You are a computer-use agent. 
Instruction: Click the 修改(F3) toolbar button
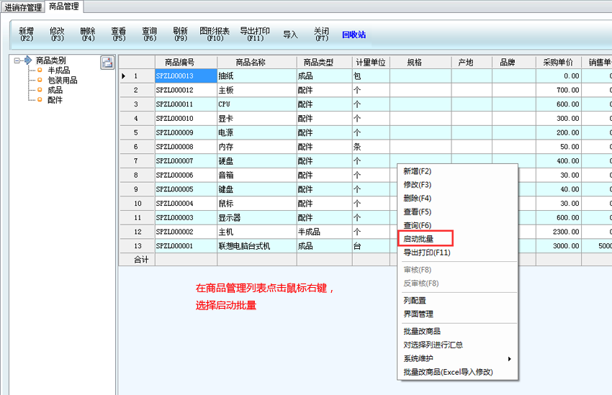pyautogui.click(x=57, y=34)
